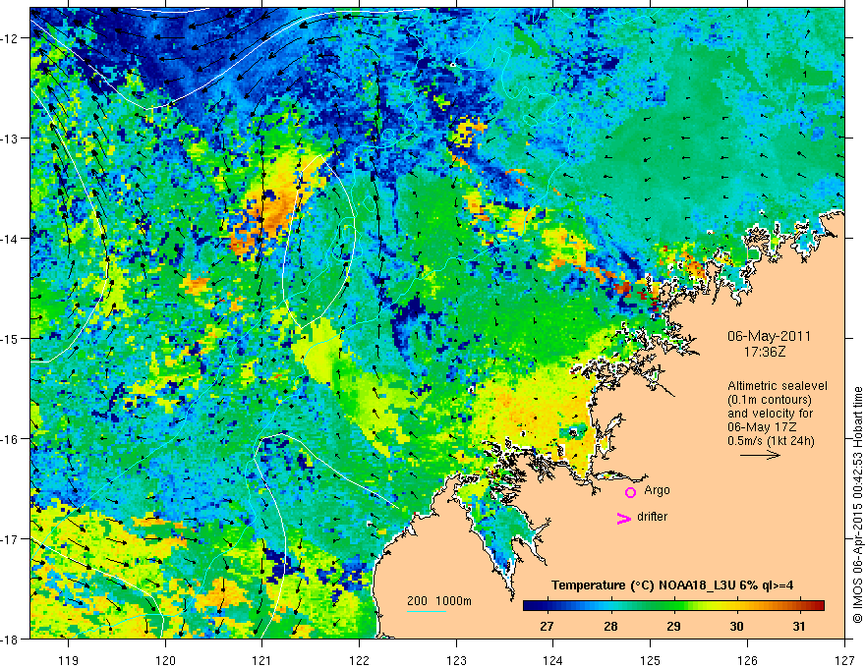Click the temperature colorbar near 31
Viewport: 865px width, 668px height.
[799, 605]
